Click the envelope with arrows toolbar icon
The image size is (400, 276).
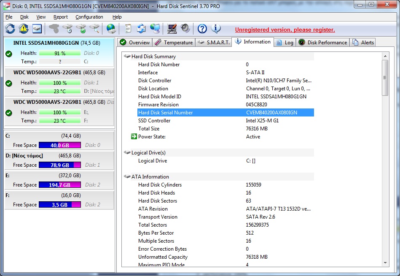[141, 29]
